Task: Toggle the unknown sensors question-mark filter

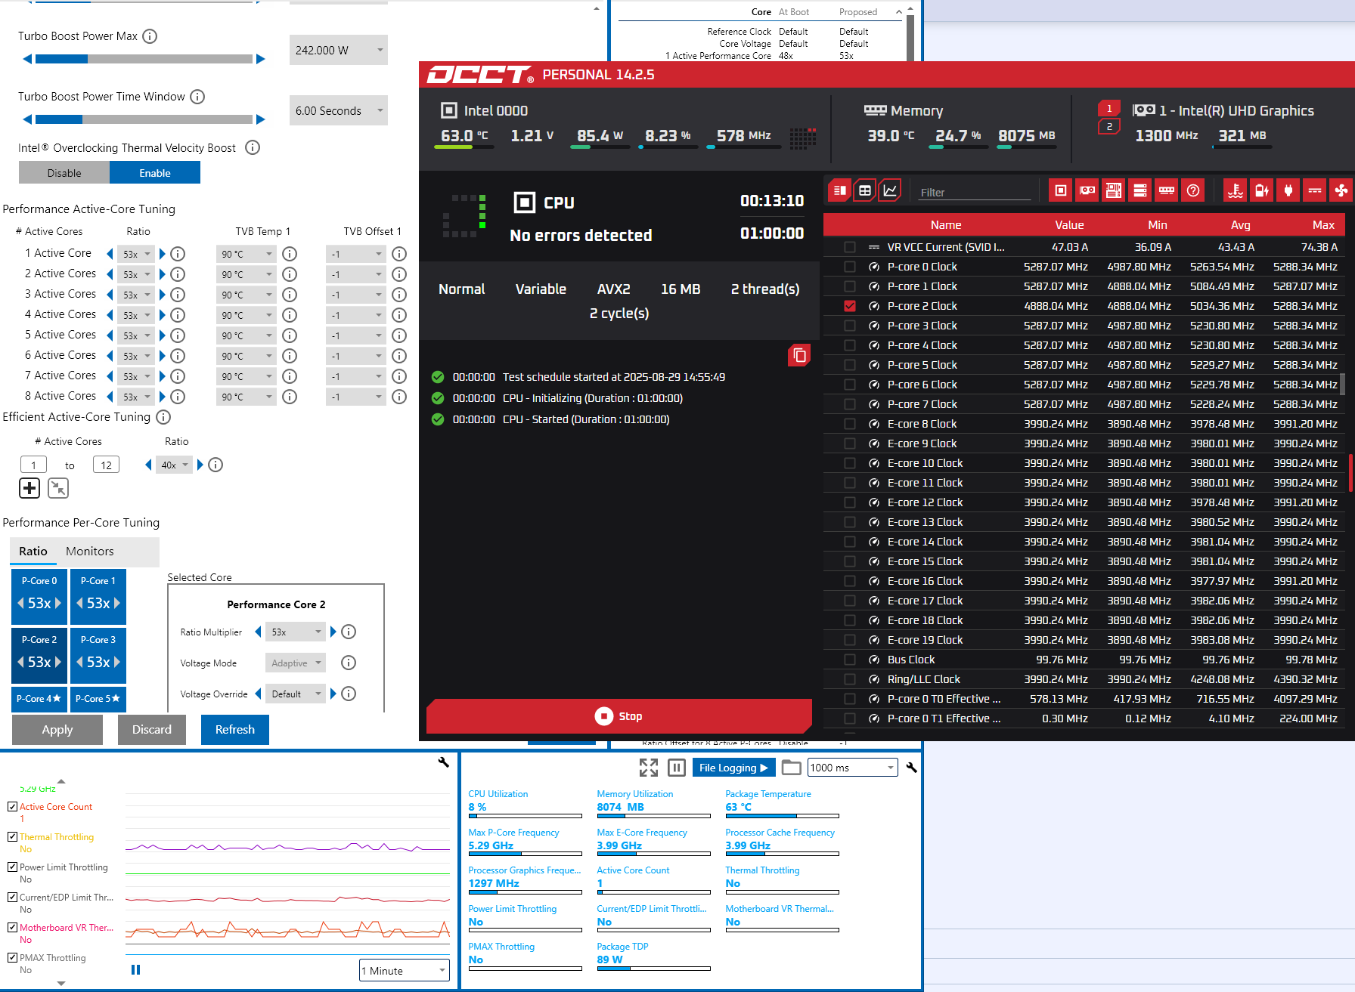Action: (x=1193, y=191)
